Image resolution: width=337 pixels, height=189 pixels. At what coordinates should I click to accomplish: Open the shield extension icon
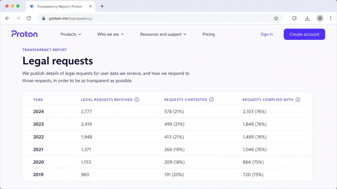tap(294, 18)
